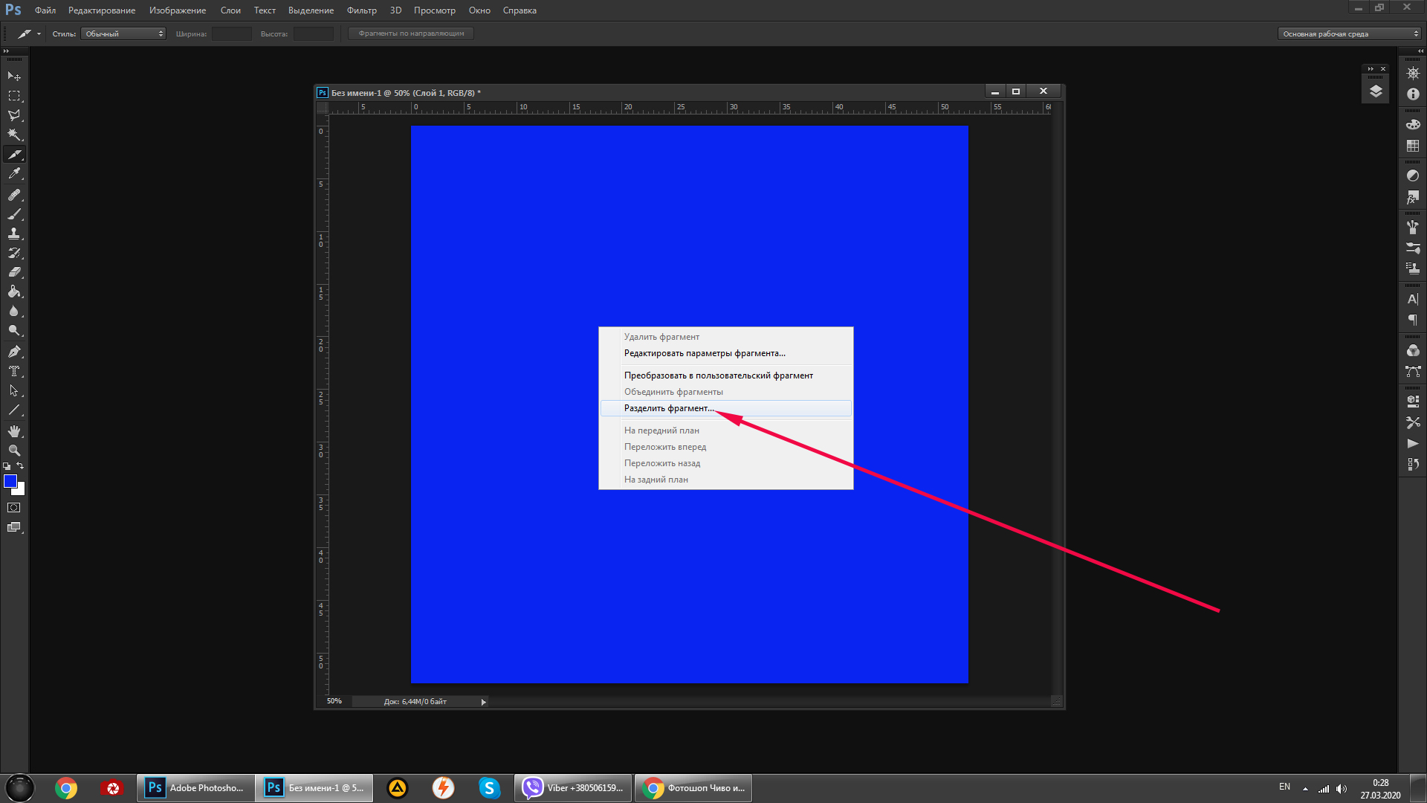Viewport: 1427px width, 803px height.
Task: Open the Layers panel icon
Action: 1376,91
